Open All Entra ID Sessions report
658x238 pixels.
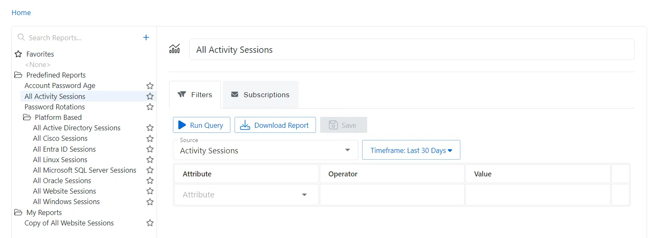[64, 149]
